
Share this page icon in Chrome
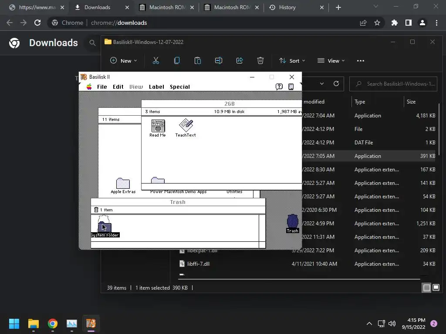363,23
